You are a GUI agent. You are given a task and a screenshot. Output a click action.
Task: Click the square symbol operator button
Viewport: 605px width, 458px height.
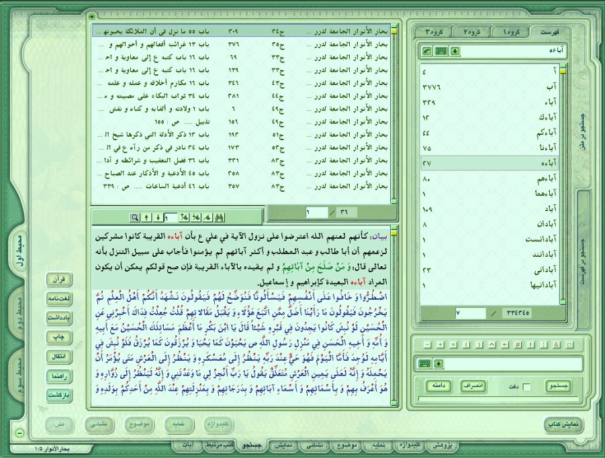click(x=569, y=345)
